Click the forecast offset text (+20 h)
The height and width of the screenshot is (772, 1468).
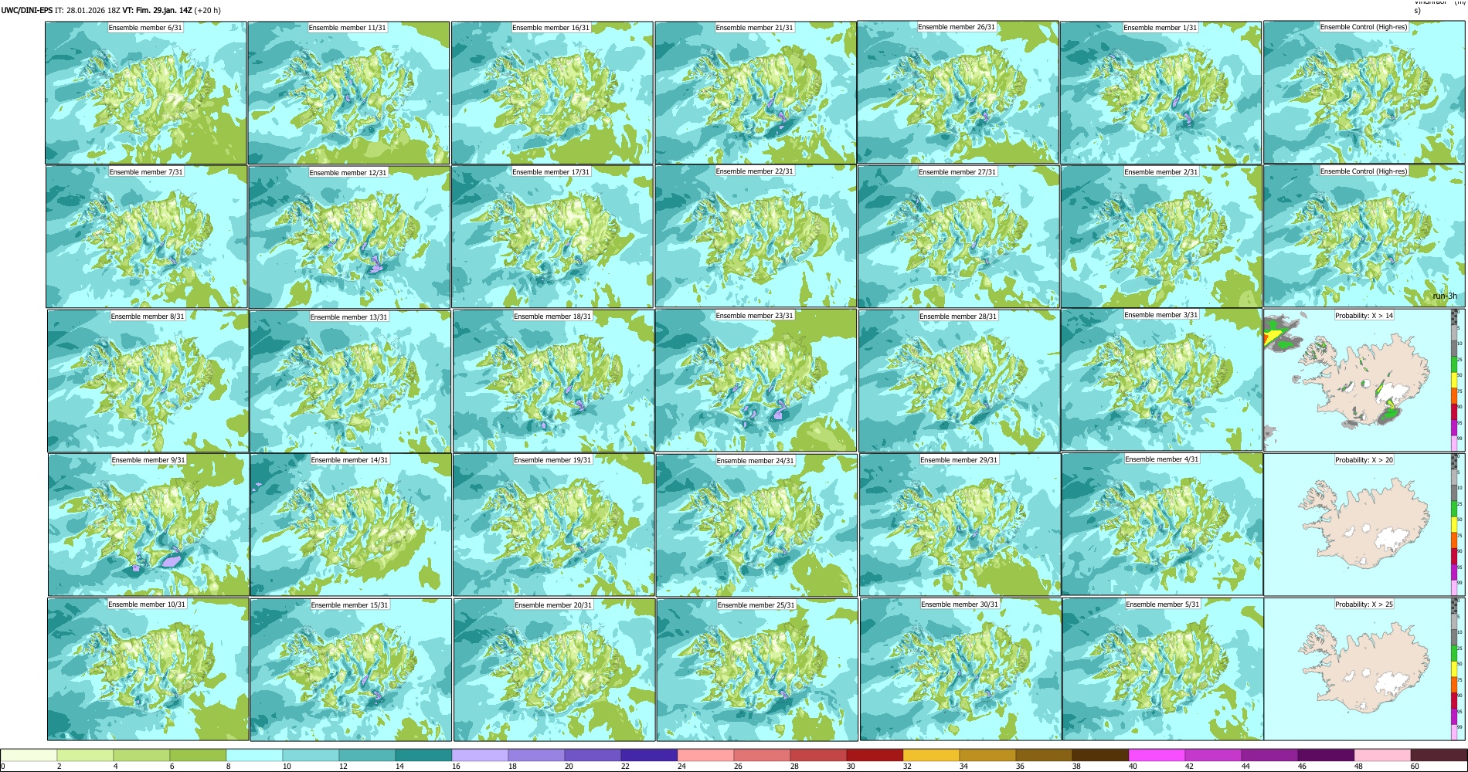click(208, 11)
